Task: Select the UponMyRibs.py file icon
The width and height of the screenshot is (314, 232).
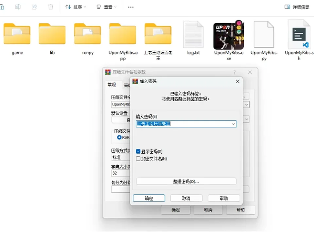Action: click(x=264, y=34)
